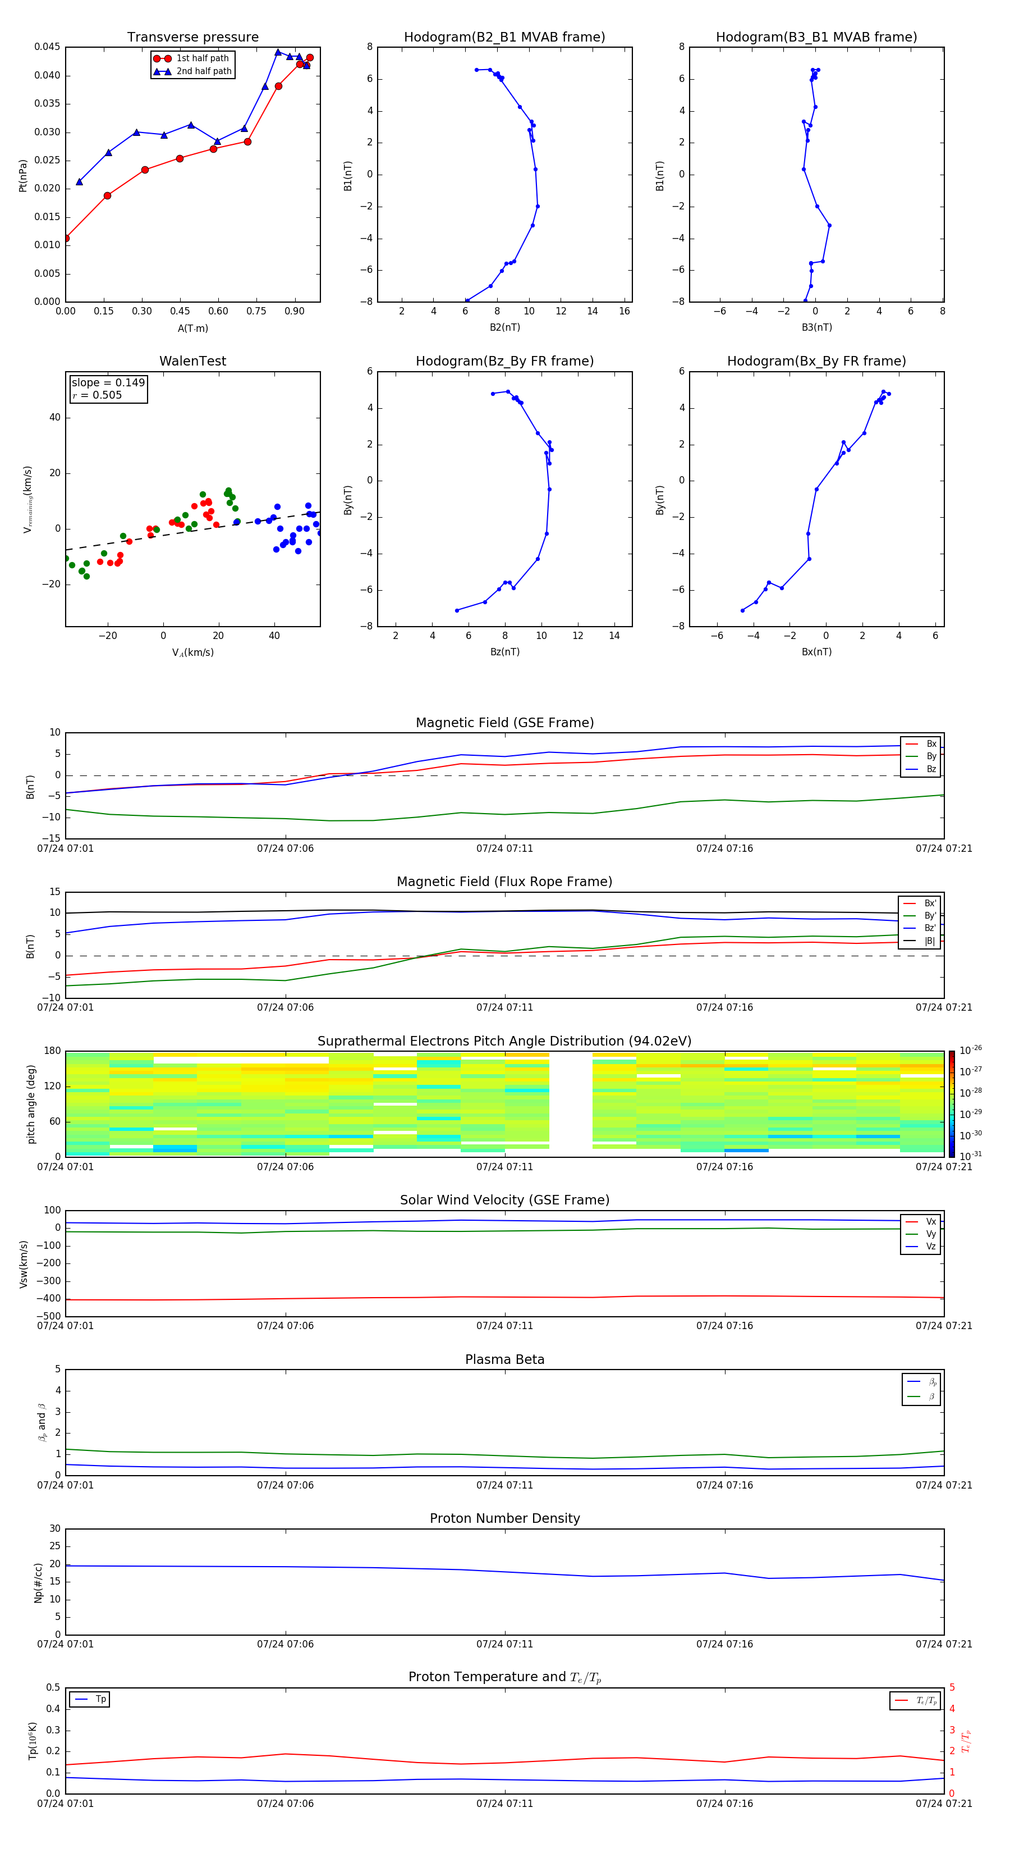
Task: Select the Vx legend entry
Action: pyautogui.click(x=921, y=1221)
